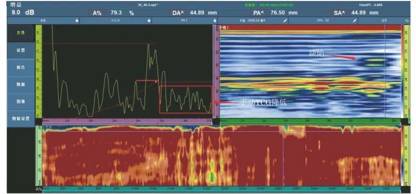Click the checkmark icon in options field
Image resolution: width=416 pixels, height=194 pixels.
pos(407,21)
